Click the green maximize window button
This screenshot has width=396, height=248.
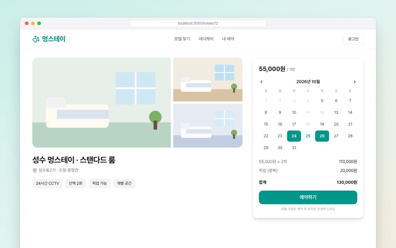click(39, 23)
